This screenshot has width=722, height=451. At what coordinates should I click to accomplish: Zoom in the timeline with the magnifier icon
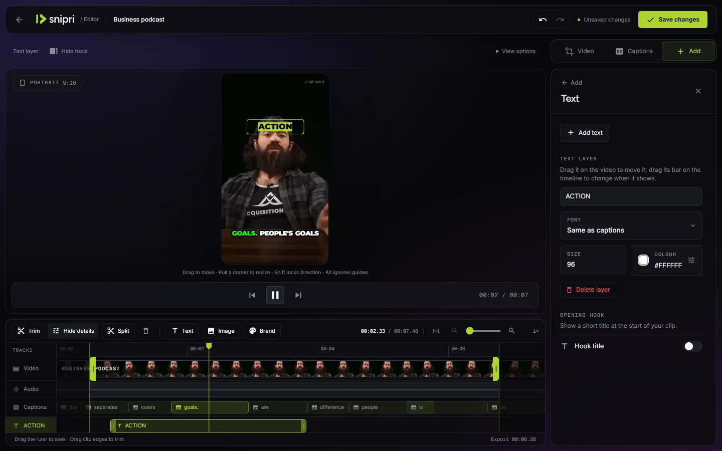(x=512, y=331)
